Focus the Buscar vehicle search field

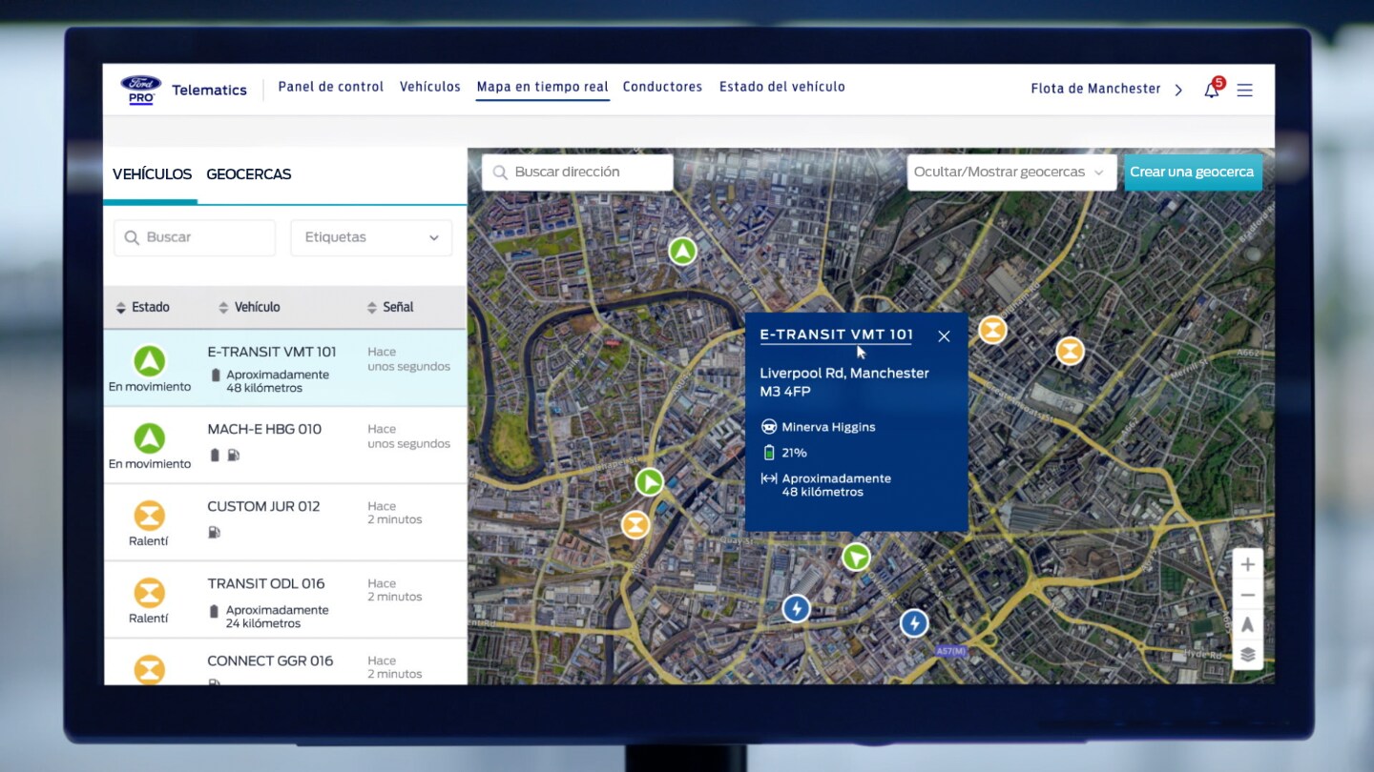point(195,237)
